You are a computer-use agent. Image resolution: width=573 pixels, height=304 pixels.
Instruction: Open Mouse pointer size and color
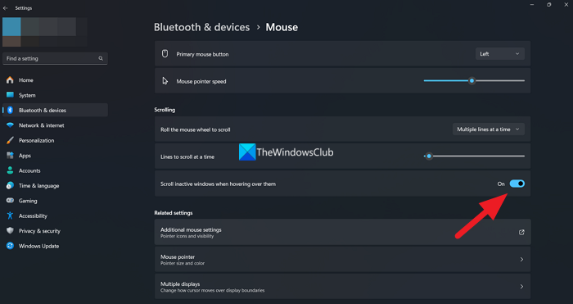pos(342,260)
